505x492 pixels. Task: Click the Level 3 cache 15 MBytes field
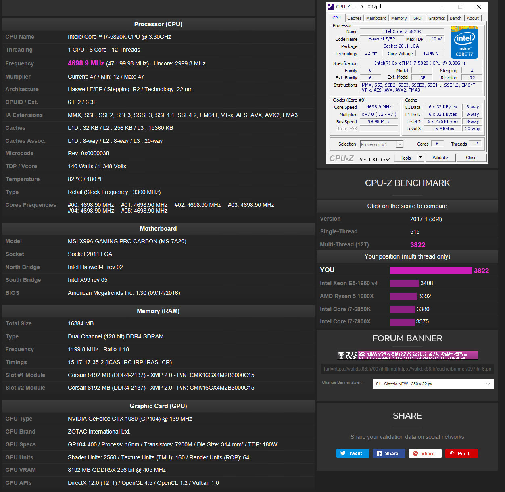(x=443, y=129)
